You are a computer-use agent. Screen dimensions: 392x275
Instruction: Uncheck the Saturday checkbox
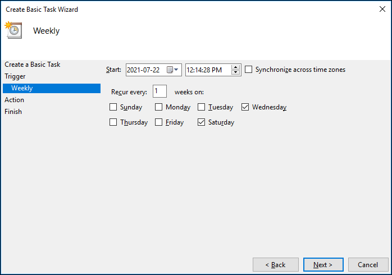(x=202, y=122)
